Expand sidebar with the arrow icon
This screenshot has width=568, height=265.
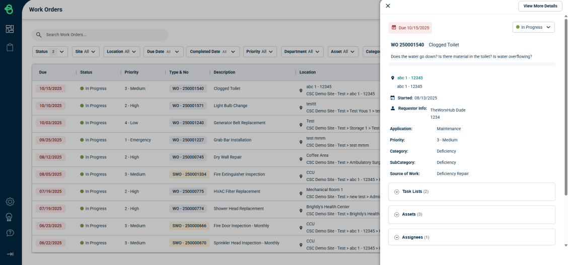click(10, 254)
